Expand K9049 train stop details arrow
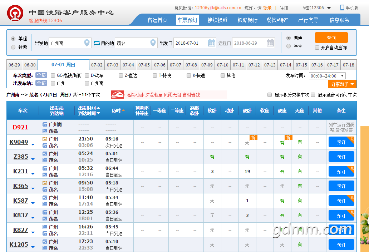 33,144
